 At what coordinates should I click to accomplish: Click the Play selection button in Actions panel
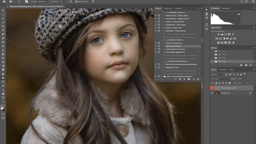click(x=184, y=79)
